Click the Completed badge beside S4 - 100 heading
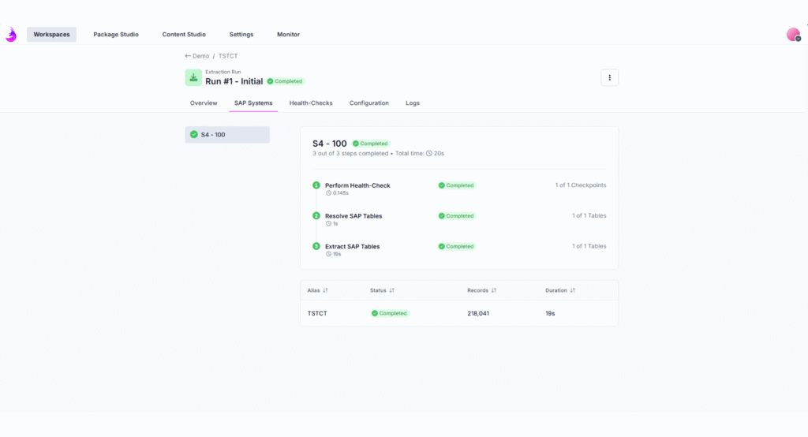The width and height of the screenshot is (808, 437). [x=371, y=144]
